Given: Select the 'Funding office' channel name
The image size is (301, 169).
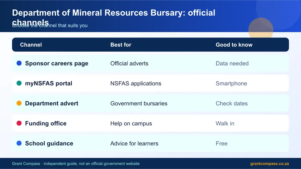Looking at the screenshot, I should (46, 123).
